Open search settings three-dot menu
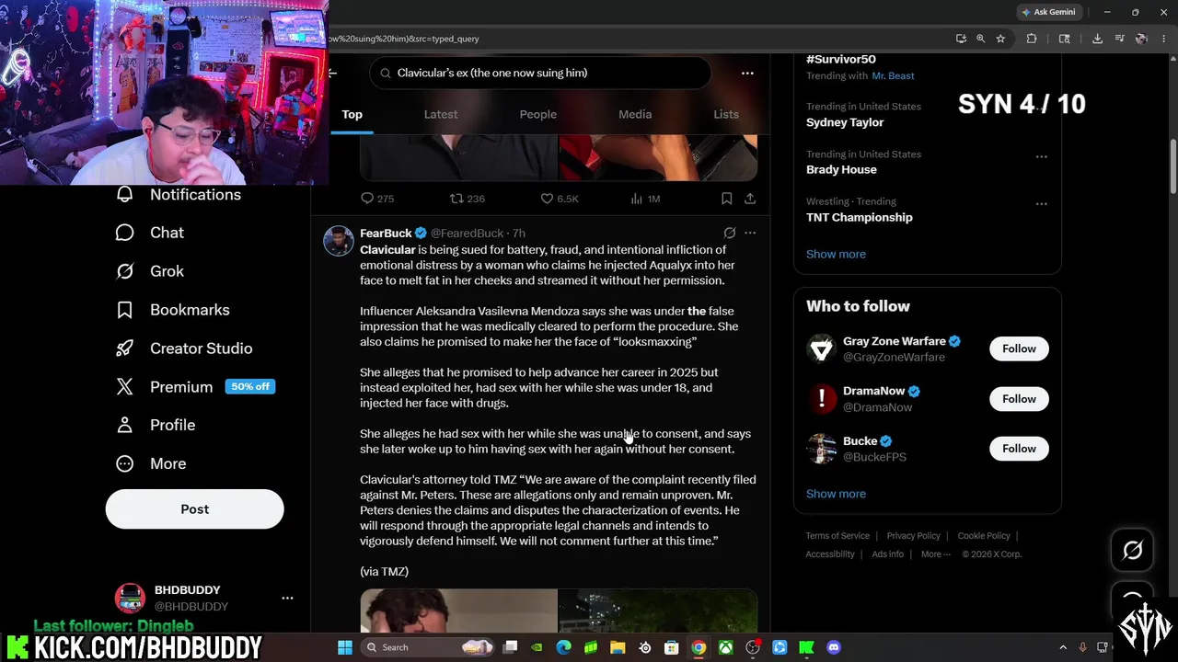 747,73
